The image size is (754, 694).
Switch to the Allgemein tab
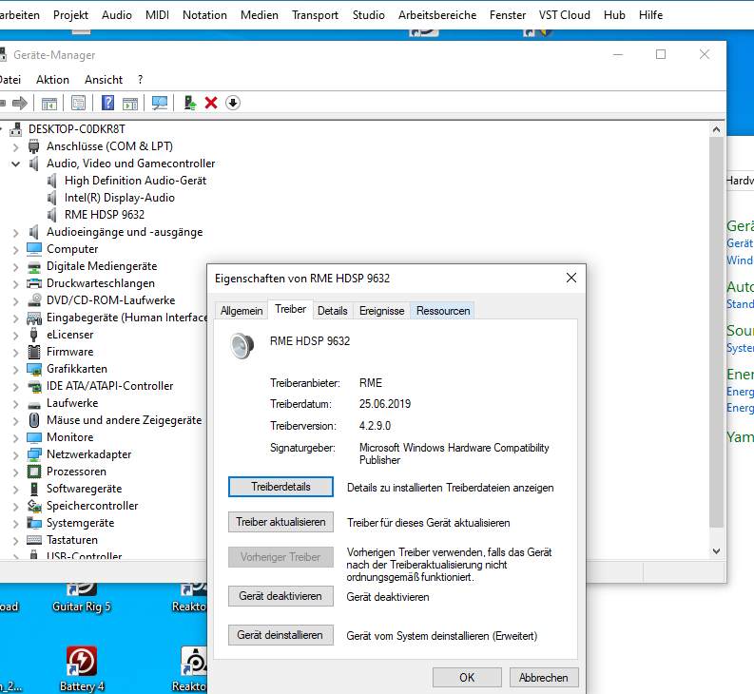click(x=242, y=311)
